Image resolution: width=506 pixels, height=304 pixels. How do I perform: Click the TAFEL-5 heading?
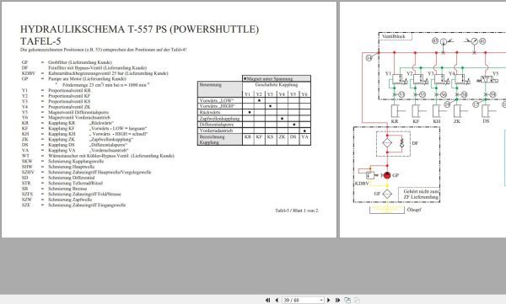point(40,41)
